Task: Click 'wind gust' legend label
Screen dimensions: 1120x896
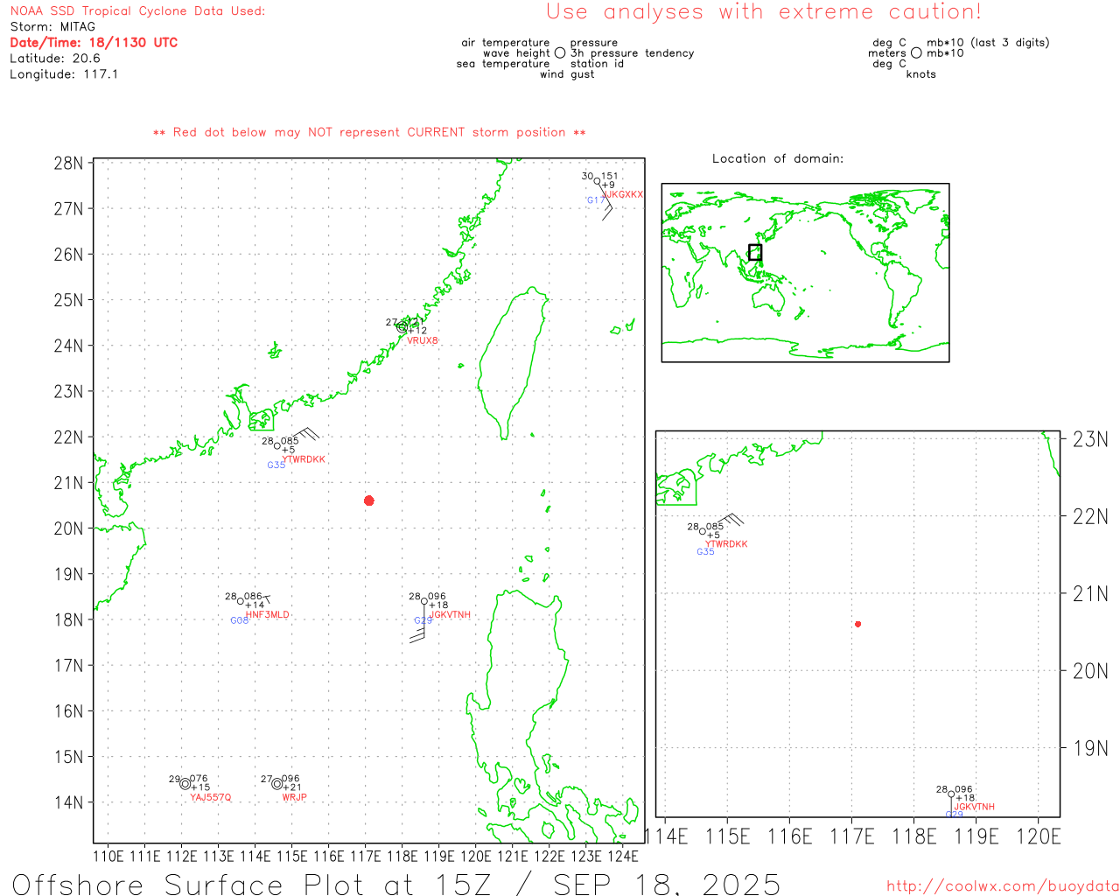Action: pyautogui.click(x=567, y=74)
